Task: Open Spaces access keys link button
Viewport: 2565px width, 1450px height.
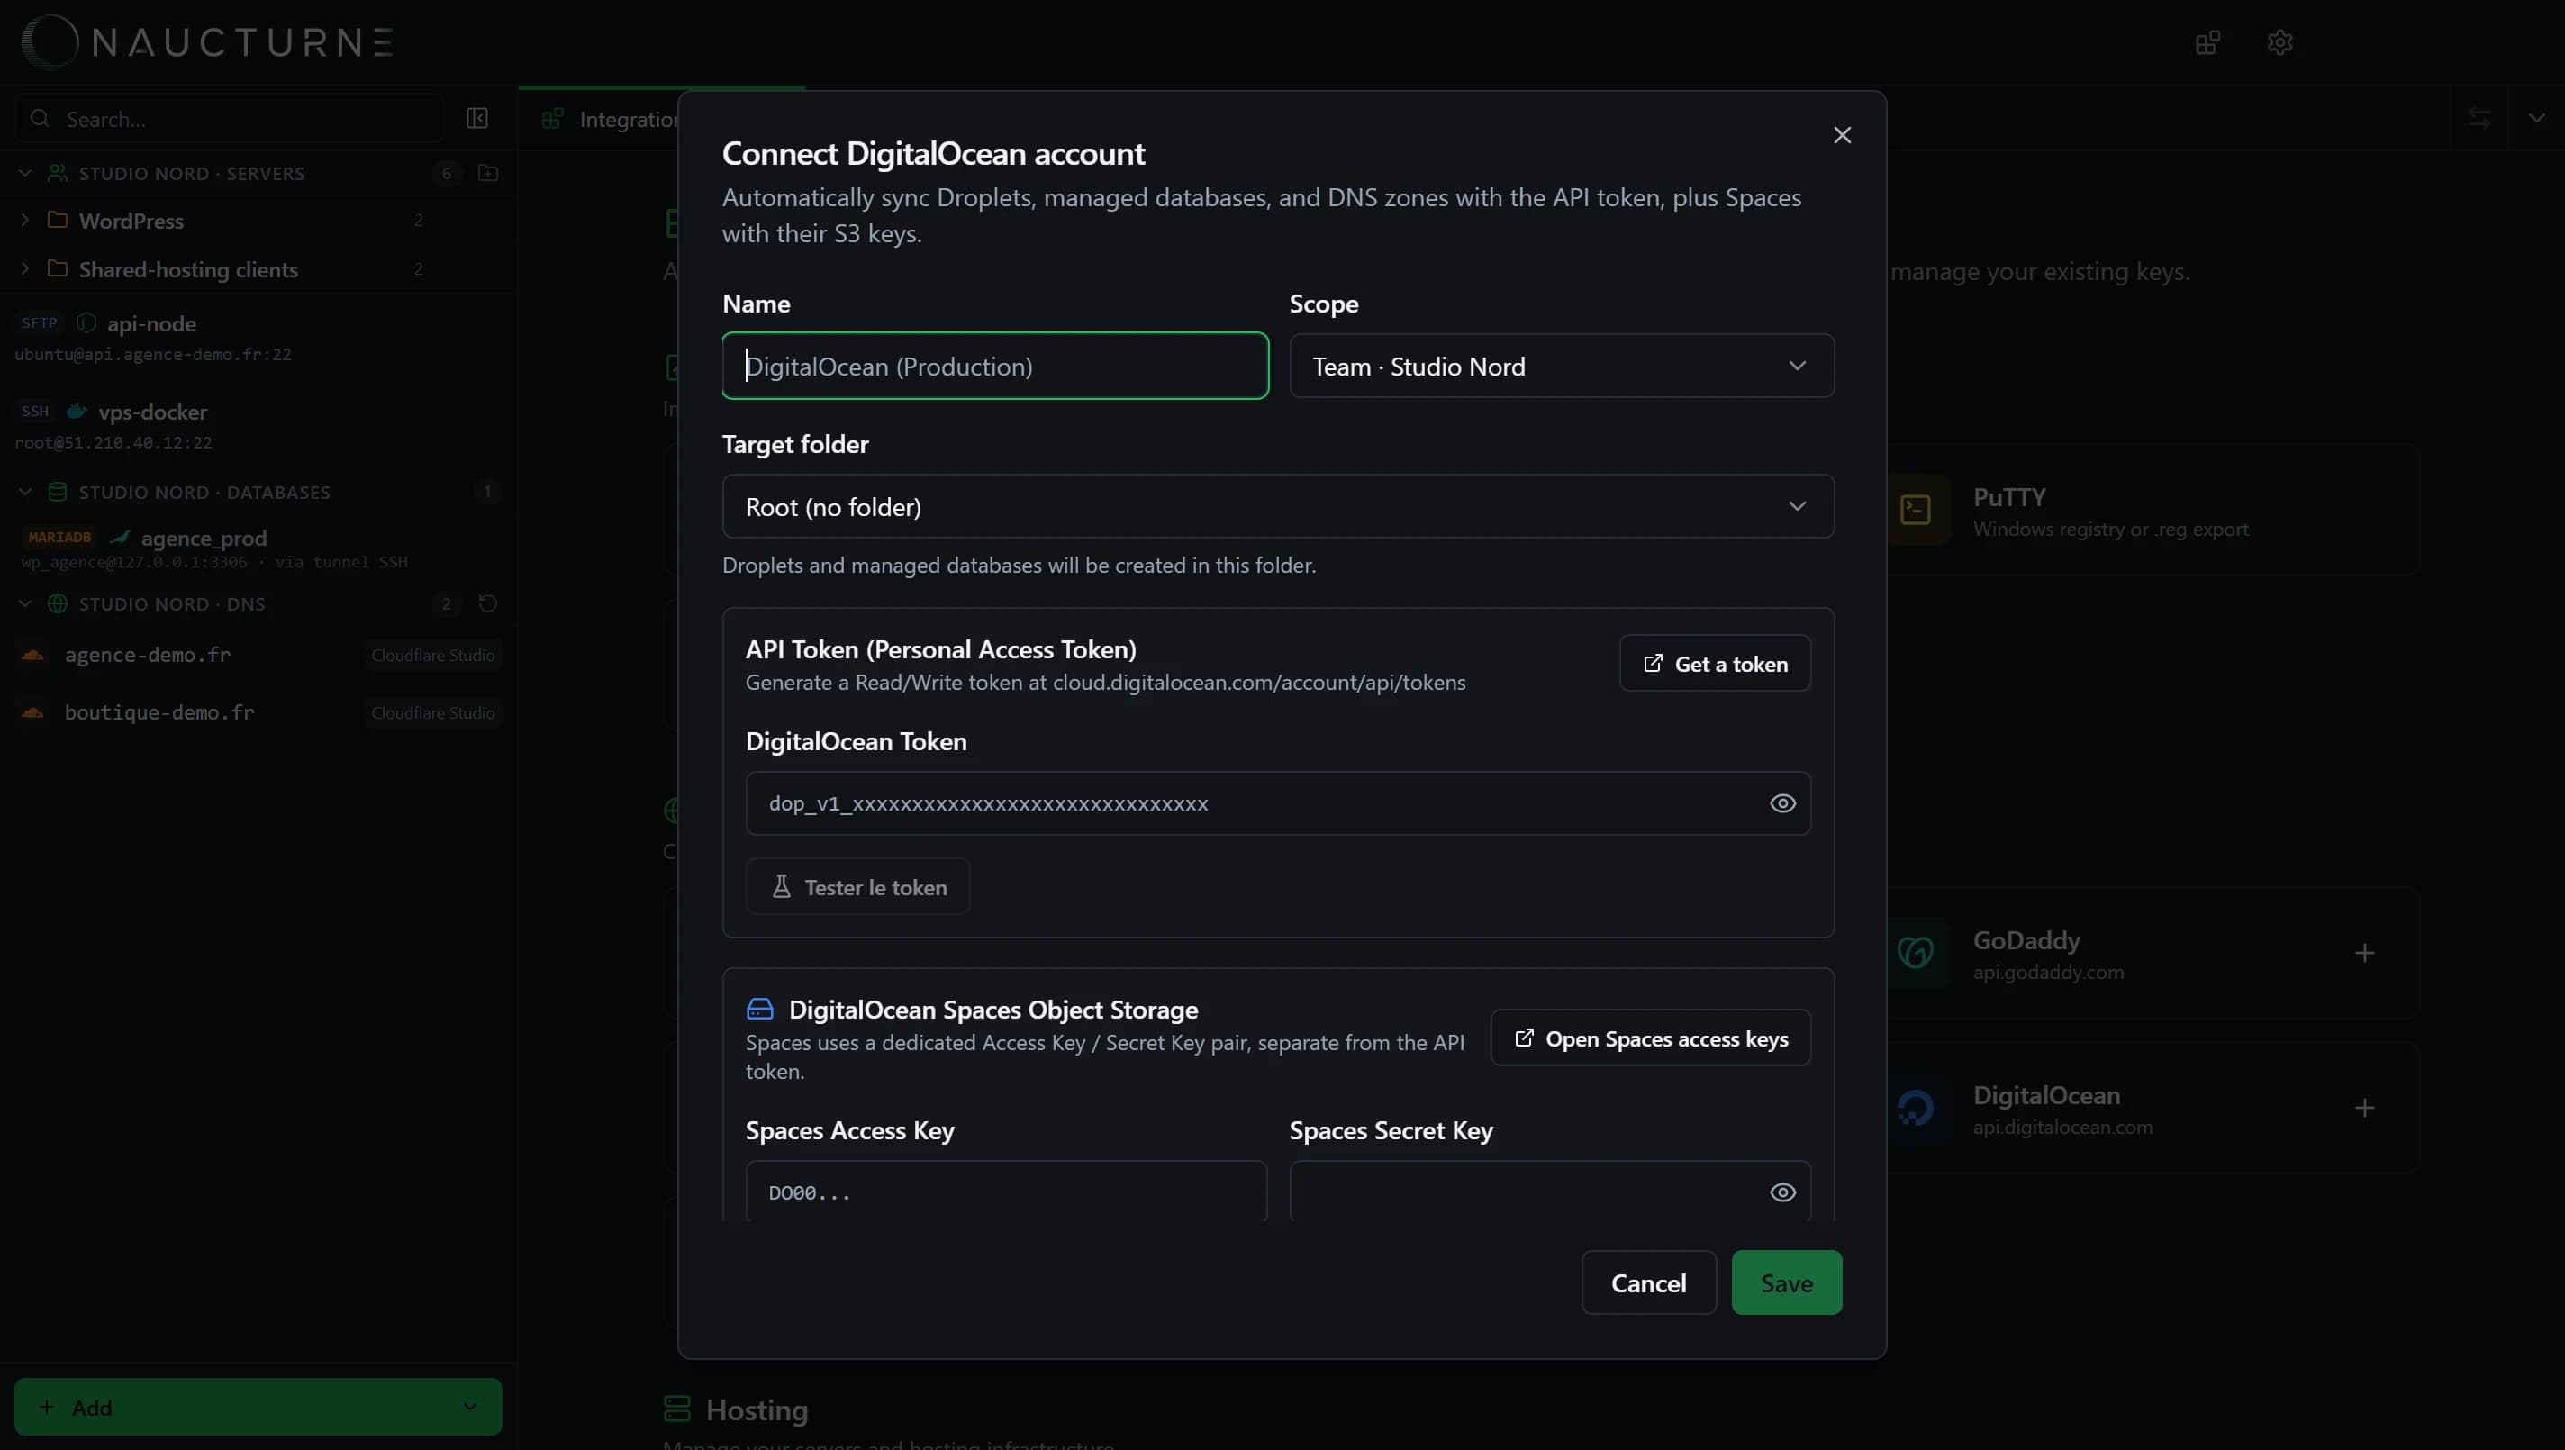Action: pyautogui.click(x=1650, y=1038)
